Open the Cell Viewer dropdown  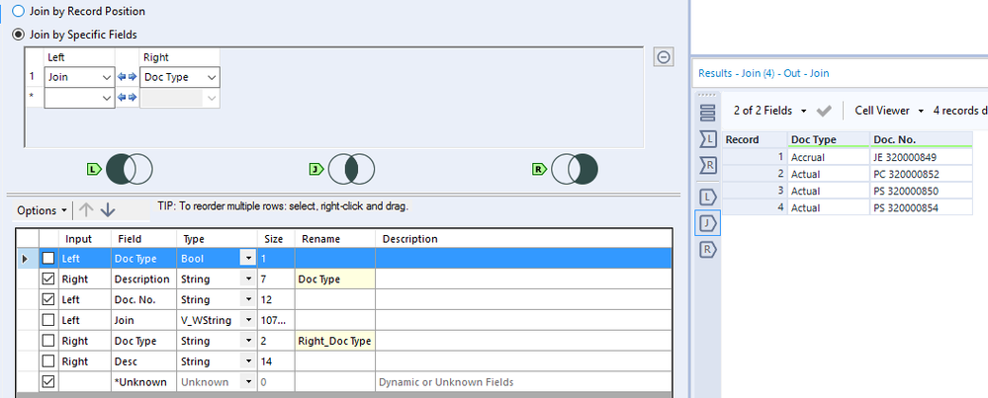click(889, 110)
